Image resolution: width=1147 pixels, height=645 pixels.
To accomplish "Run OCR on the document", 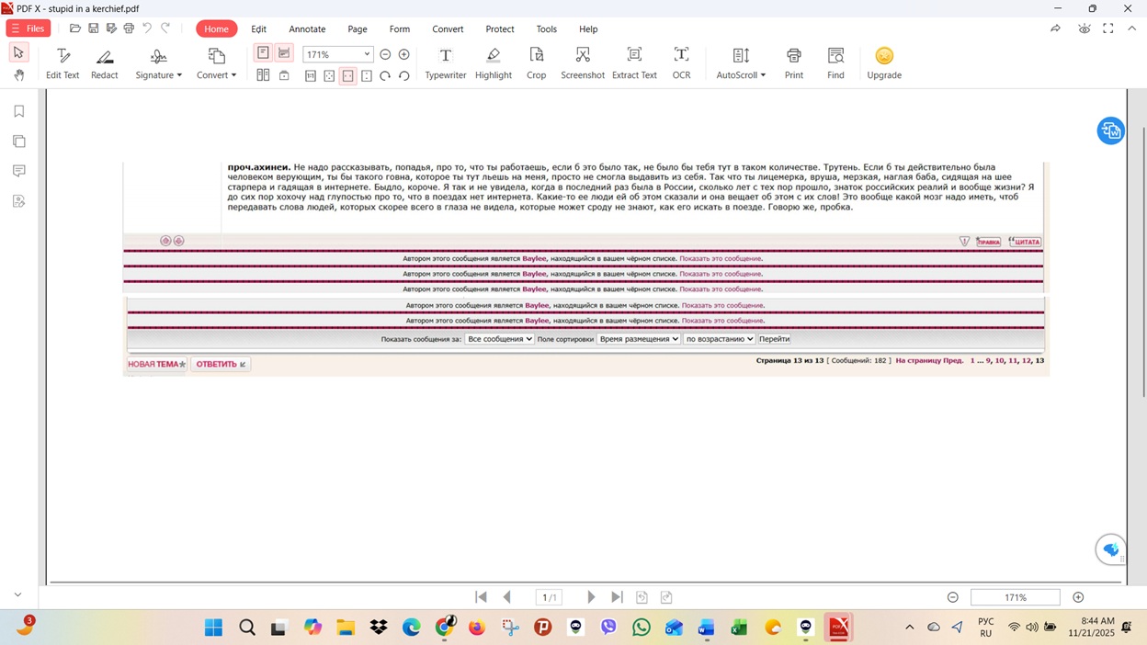I will click(681, 62).
